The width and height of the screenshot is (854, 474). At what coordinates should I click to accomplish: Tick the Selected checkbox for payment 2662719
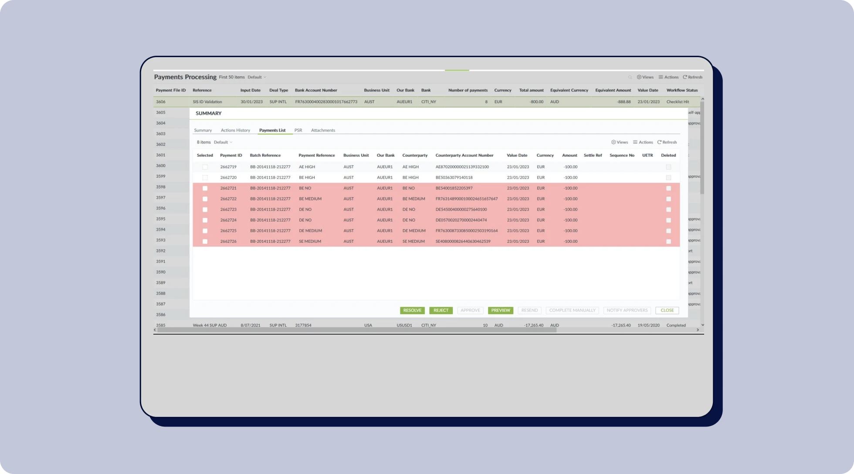click(205, 167)
